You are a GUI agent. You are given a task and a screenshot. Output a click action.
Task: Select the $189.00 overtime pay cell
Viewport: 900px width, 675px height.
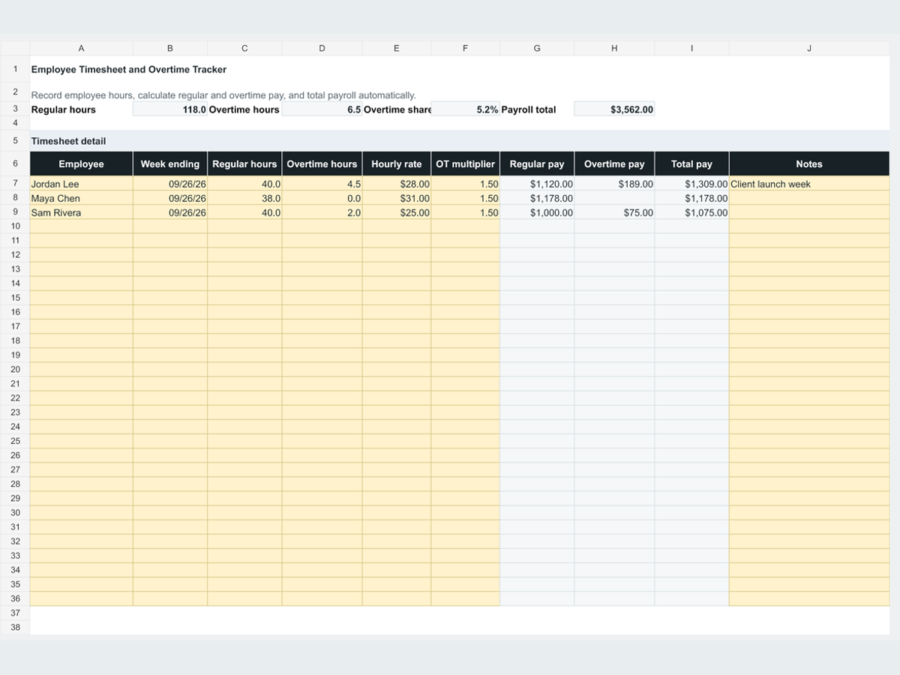tap(614, 184)
